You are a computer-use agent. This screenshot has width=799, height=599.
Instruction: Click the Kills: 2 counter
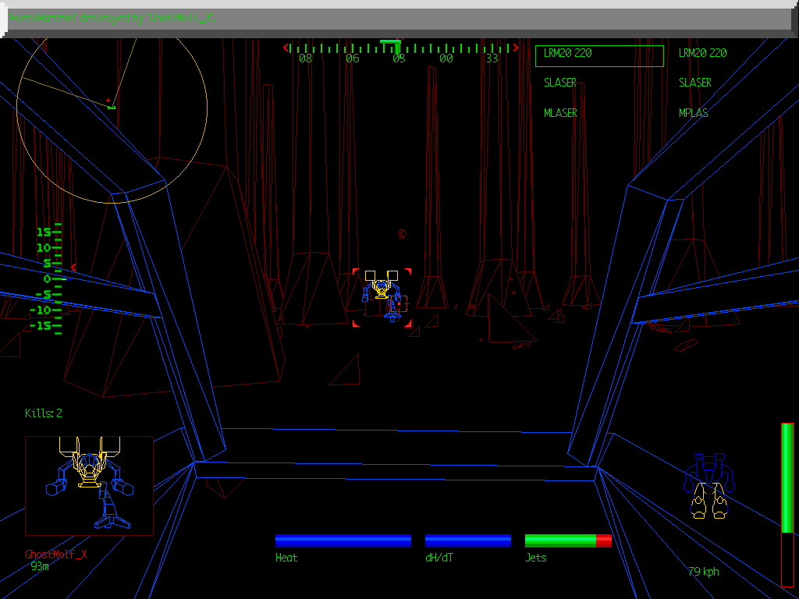pyautogui.click(x=42, y=413)
